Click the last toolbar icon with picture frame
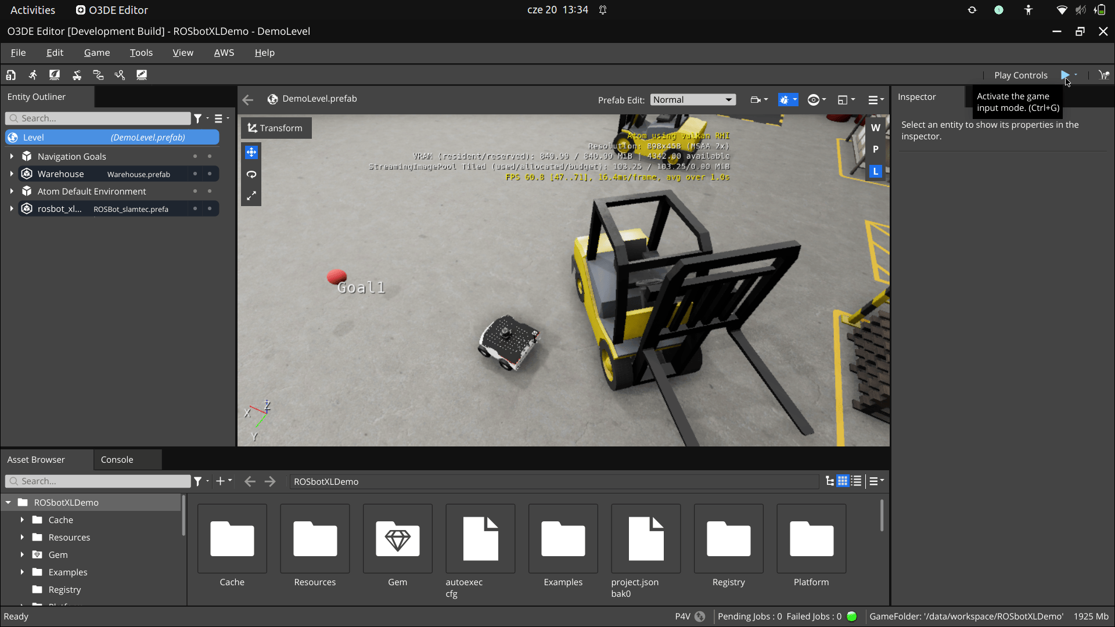The height and width of the screenshot is (627, 1115). tap(142, 75)
